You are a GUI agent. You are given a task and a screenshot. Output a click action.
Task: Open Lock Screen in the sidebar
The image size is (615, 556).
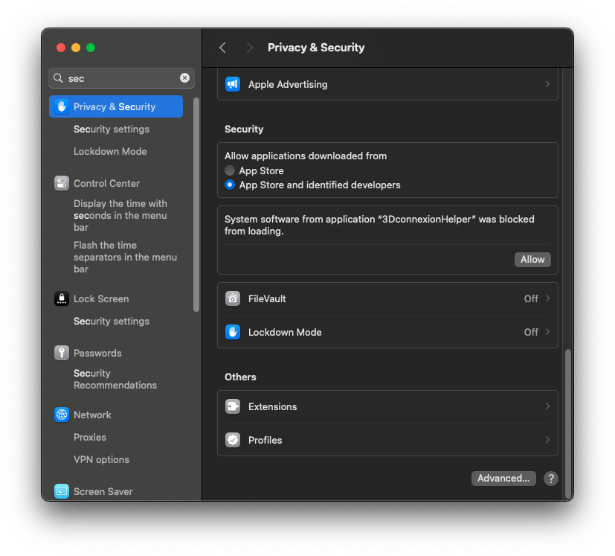click(101, 298)
